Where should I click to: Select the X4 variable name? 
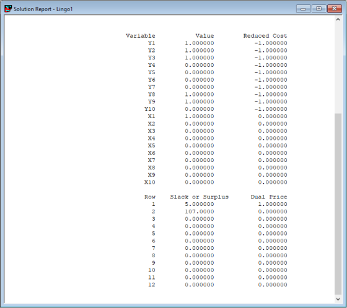pyautogui.click(x=152, y=139)
